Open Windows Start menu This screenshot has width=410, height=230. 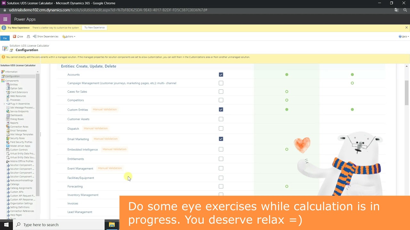tap(6, 225)
